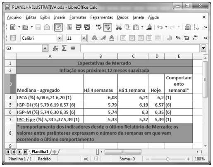Go to last sheet navigation button
This screenshot has height=167, width=213.
pyautogui.click(x=25, y=152)
